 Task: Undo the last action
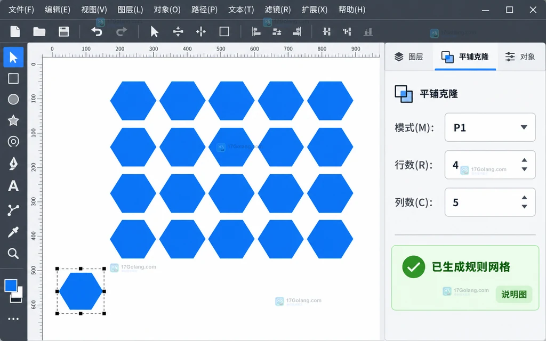tap(97, 31)
